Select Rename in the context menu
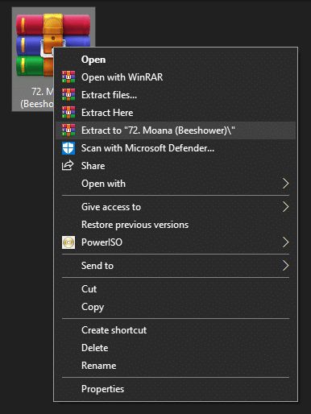This screenshot has height=414, width=311. pyautogui.click(x=99, y=366)
